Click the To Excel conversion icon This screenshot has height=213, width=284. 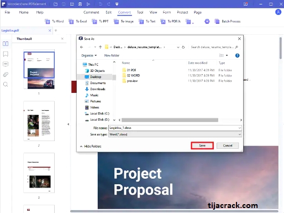(71, 22)
